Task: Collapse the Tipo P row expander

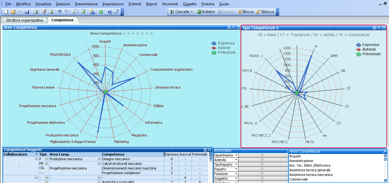Action: tap(46, 159)
